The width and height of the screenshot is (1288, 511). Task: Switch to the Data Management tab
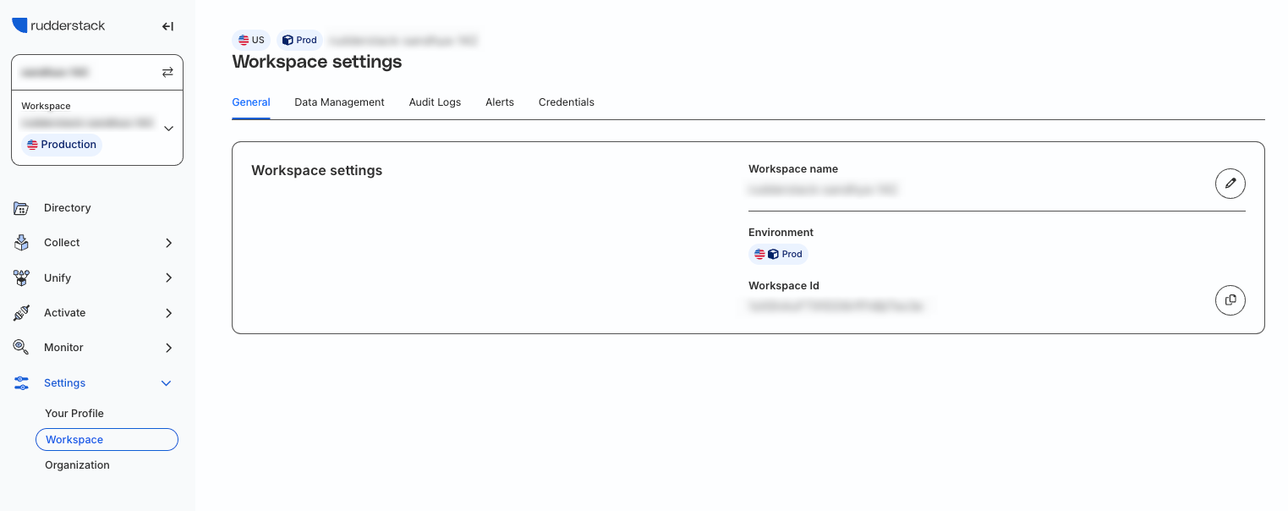tap(339, 102)
